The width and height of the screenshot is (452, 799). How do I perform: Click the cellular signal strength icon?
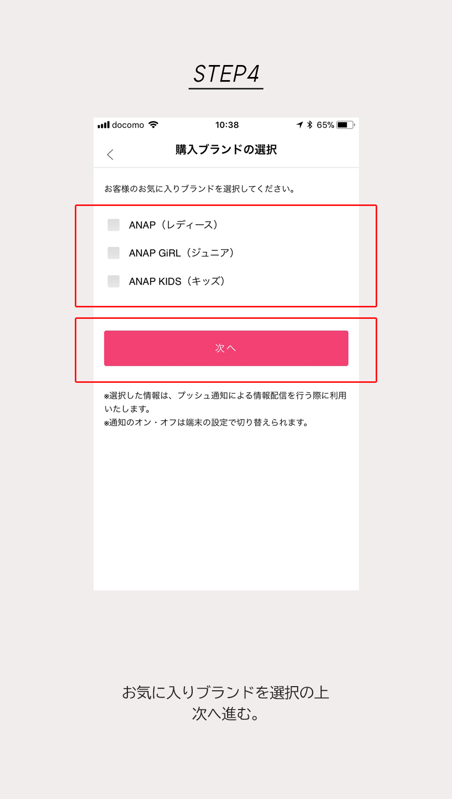point(103,125)
